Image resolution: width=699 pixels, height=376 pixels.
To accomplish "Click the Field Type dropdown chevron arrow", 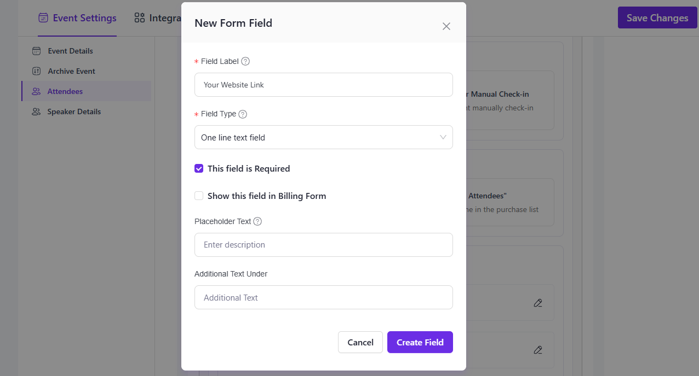I will tap(443, 137).
